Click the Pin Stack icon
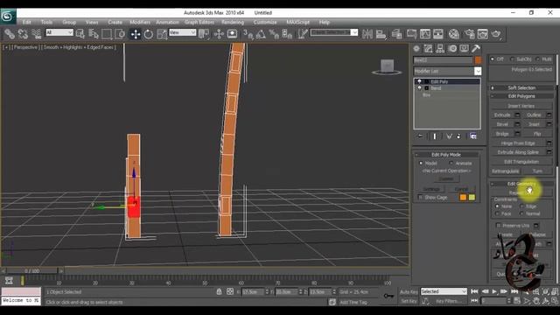The width and height of the screenshot is (560, 315). pyautogui.click(x=420, y=136)
